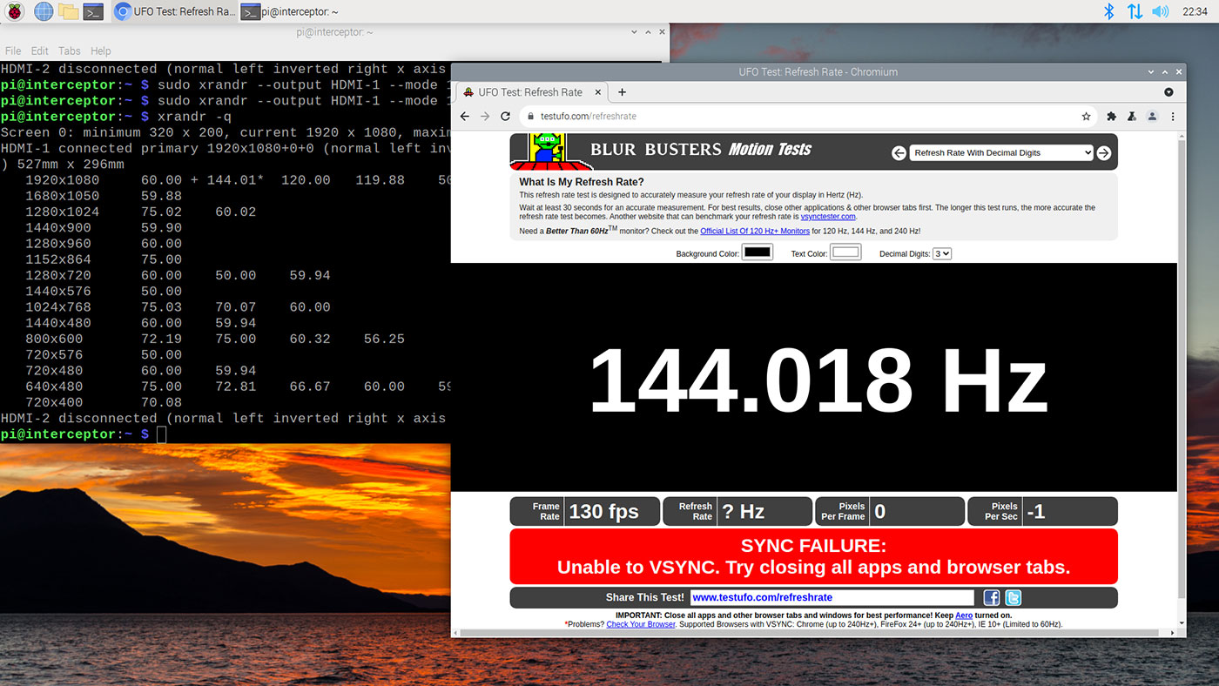Open the File Manager folder icon
Viewport: 1219px width, 686px height.
68,11
